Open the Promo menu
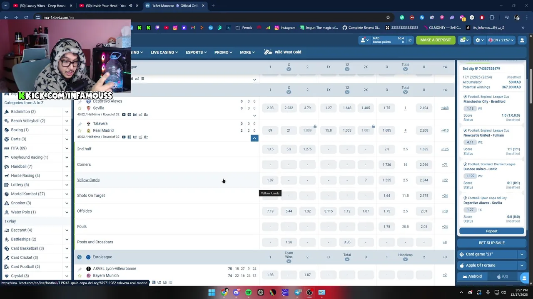The height and width of the screenshot is (299, 533). [223, 52]
